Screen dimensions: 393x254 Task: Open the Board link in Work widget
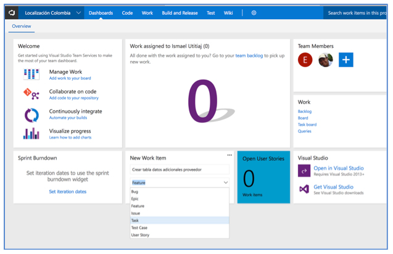click(303, 118)
